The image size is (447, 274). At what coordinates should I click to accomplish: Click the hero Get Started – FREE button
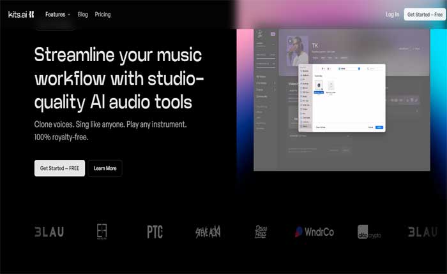(x=59, y=168)
